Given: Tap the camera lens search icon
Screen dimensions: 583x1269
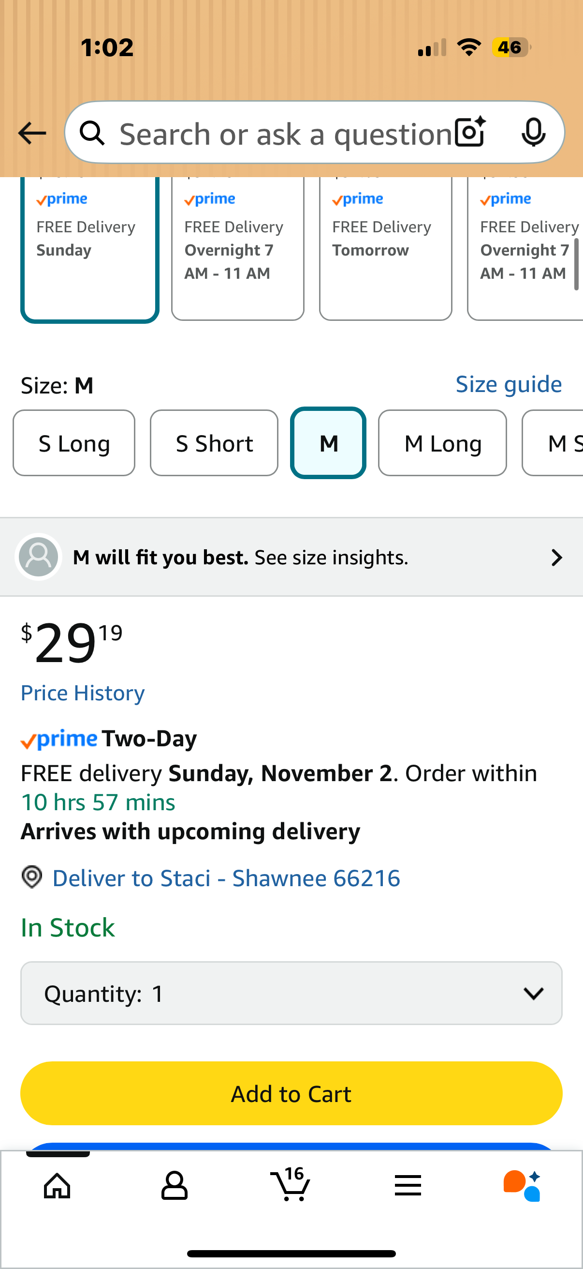Looking at the screenshot, I should 470,133.
